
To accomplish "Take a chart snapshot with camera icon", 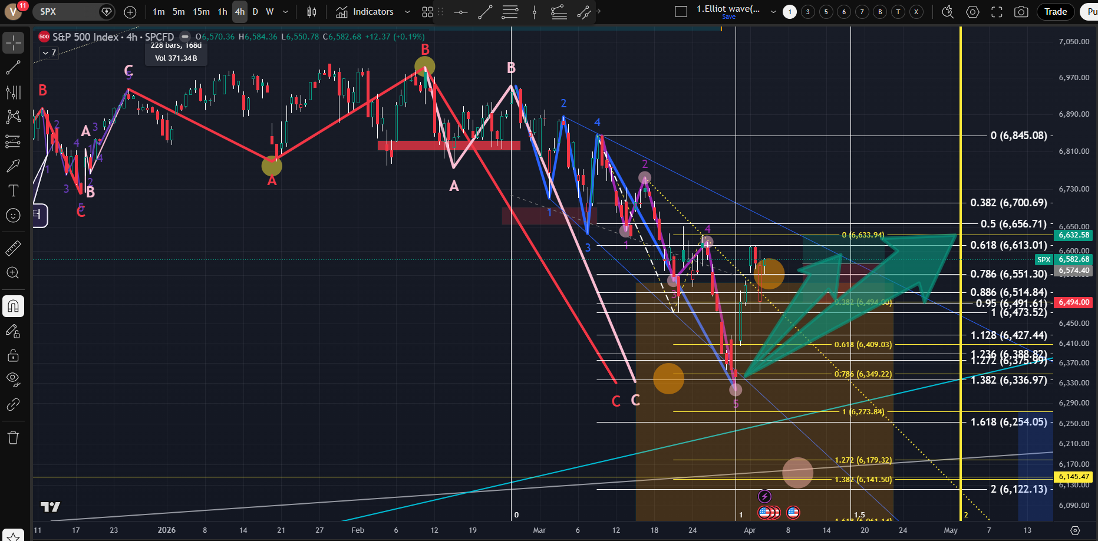I will 1021,12.
